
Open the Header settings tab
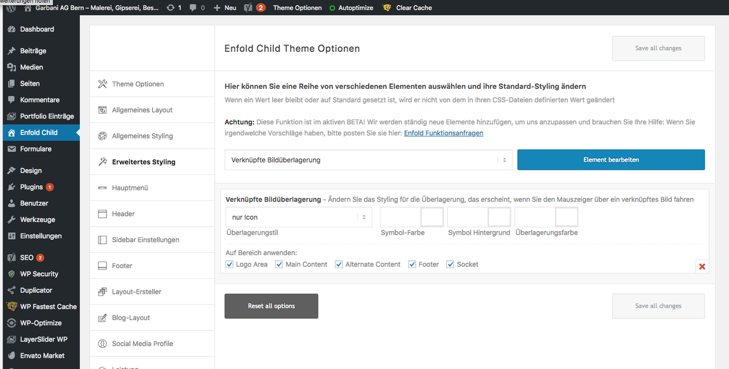(x=152, y=214)
